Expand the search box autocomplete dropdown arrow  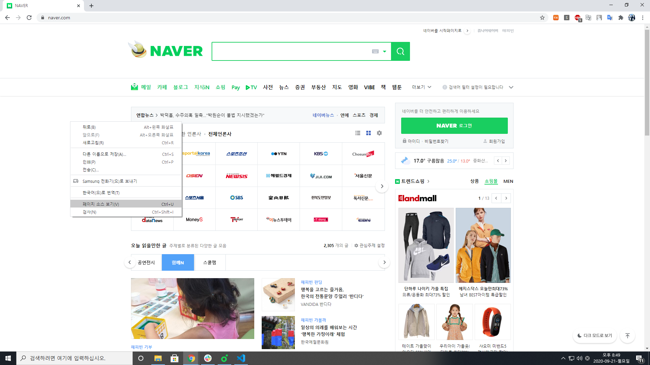click(385, 51)
